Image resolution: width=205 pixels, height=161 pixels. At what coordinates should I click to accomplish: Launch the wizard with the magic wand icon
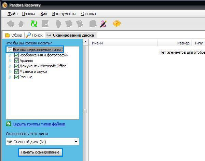[x=103, y=24]
